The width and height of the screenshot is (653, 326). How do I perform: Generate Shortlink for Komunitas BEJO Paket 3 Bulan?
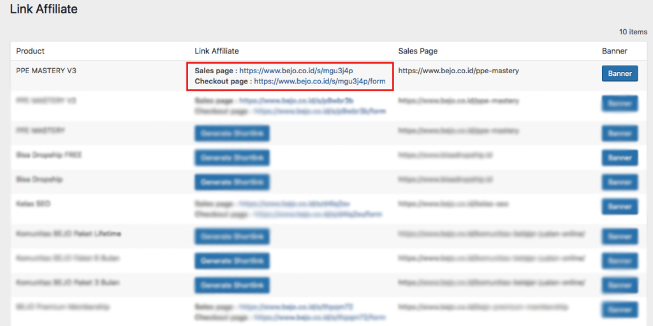click(x=232, y=285)
